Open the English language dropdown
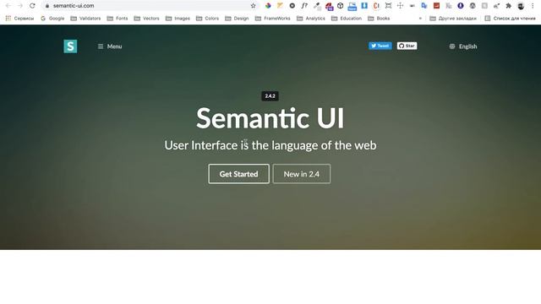This screenshot has height=304, width=541. click(x=463, y=46)
